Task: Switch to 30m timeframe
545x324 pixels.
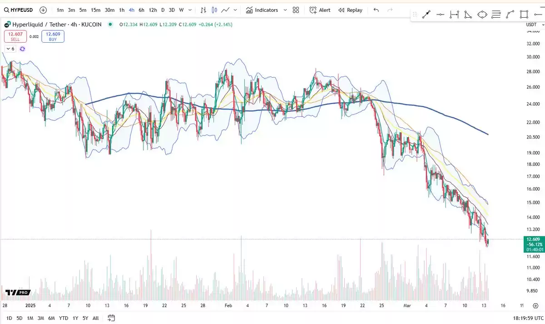Action: coord(109,10)
